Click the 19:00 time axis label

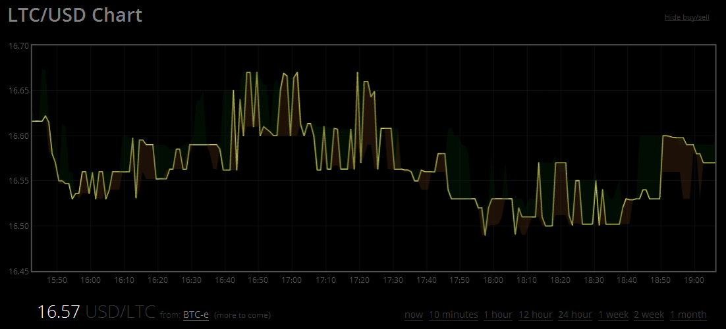click(x=694, y=280)
